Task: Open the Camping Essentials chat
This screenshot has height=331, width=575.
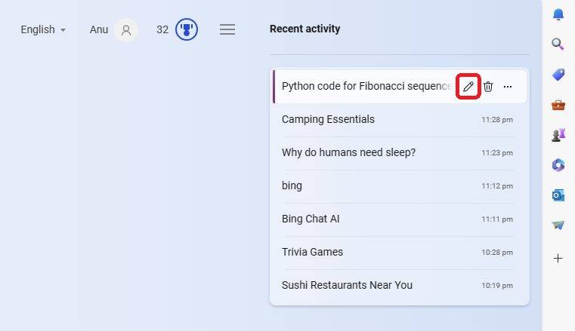Action: point(398,120)
